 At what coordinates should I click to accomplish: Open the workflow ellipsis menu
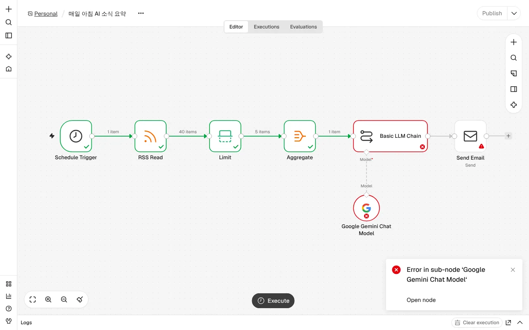(x=141, y=13)
